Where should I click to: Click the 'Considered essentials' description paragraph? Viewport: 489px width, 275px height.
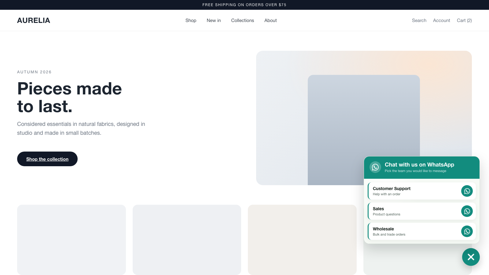point(81,128)
